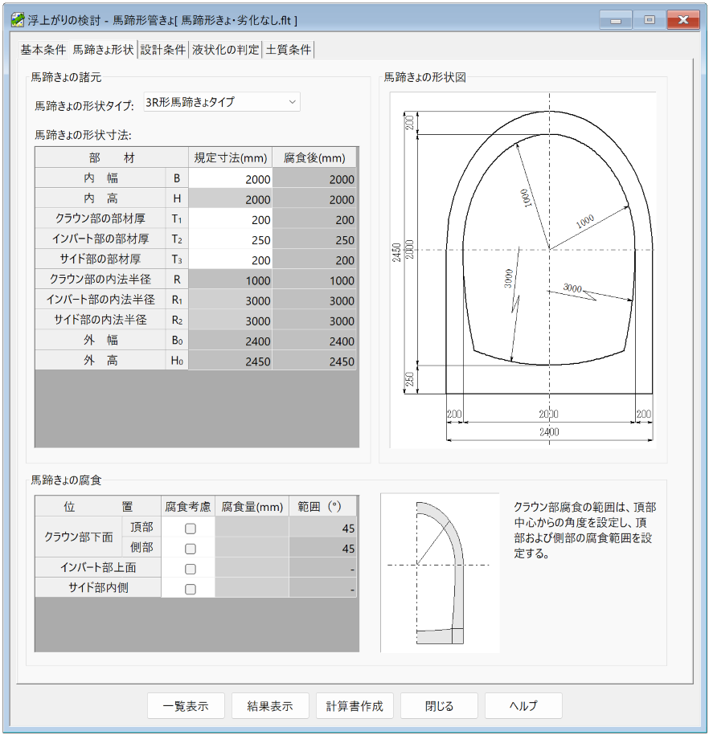709x735 pixels.
Task: Enable corrosion for クラウン部下面 頂部
Action: pos(190,529)
